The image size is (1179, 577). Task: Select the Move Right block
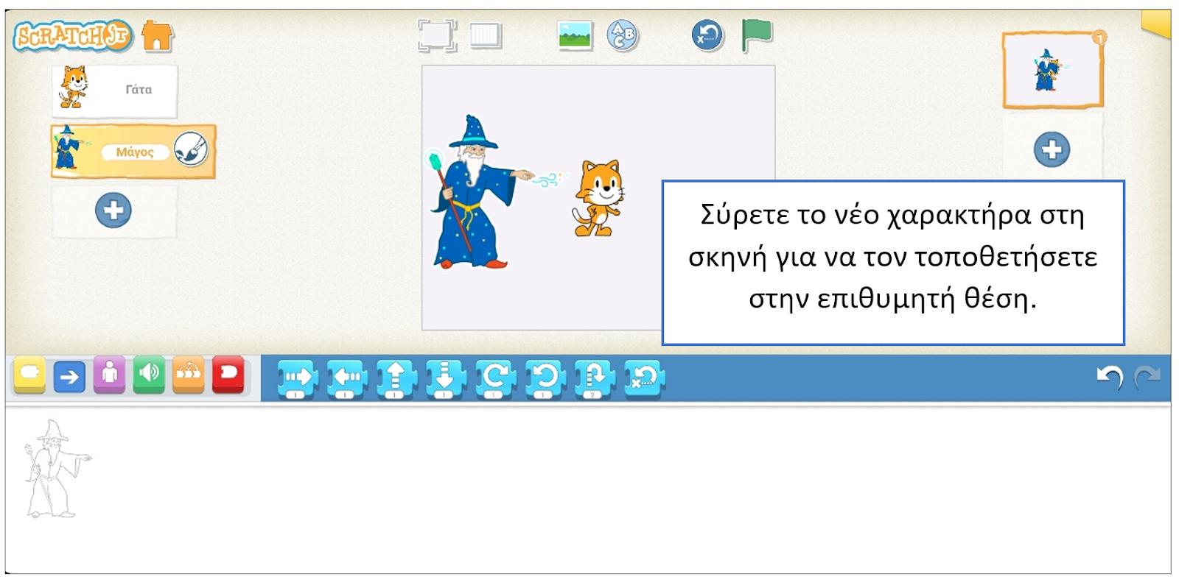[297, 379]
